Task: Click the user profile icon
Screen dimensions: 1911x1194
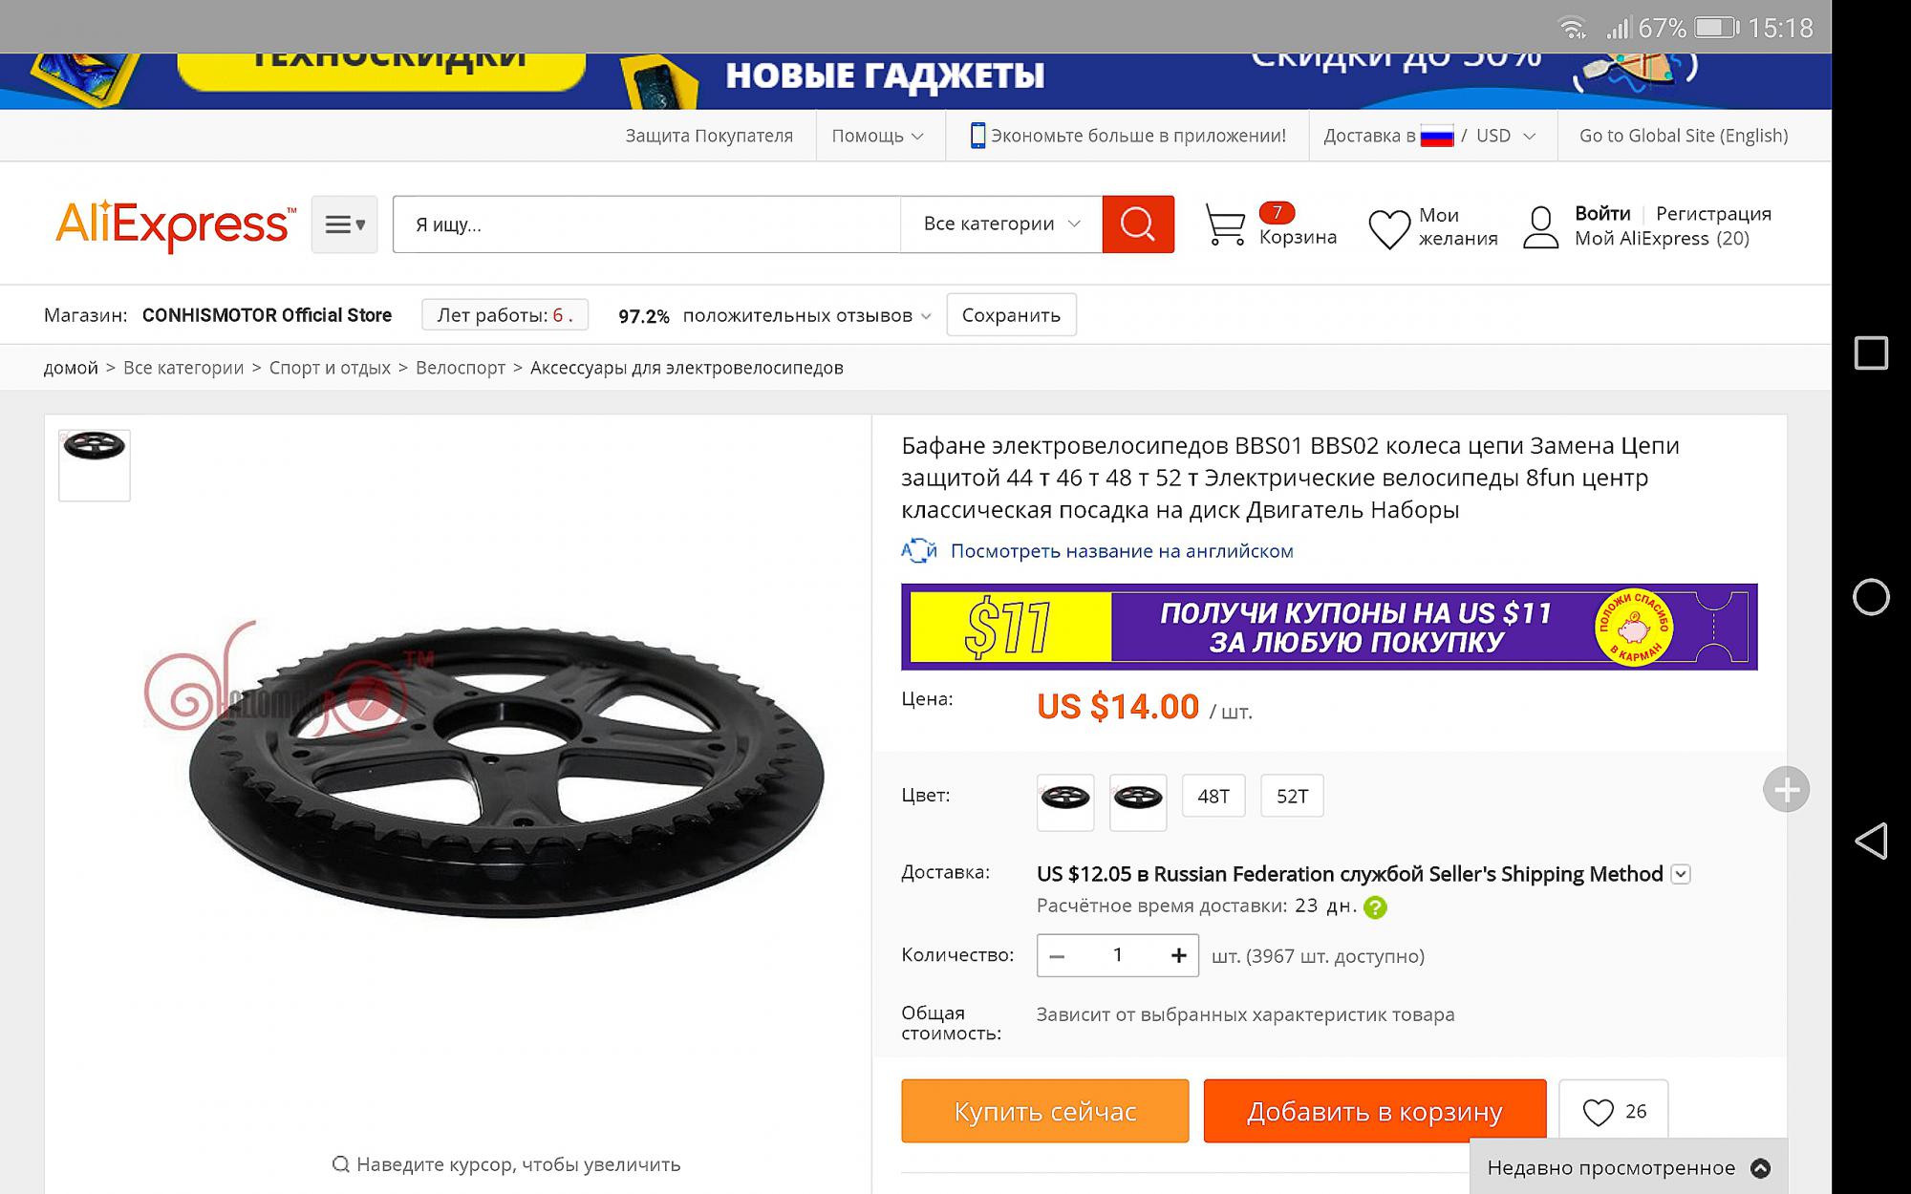Action: pyautogui.click(x=1540, y=227)
